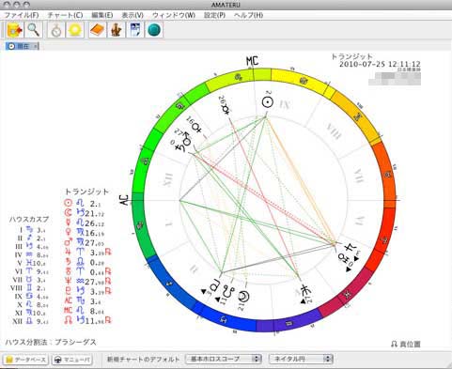Click the database import icon with red arrow
This screenshot has height=369, width=452.
(14, 30)
